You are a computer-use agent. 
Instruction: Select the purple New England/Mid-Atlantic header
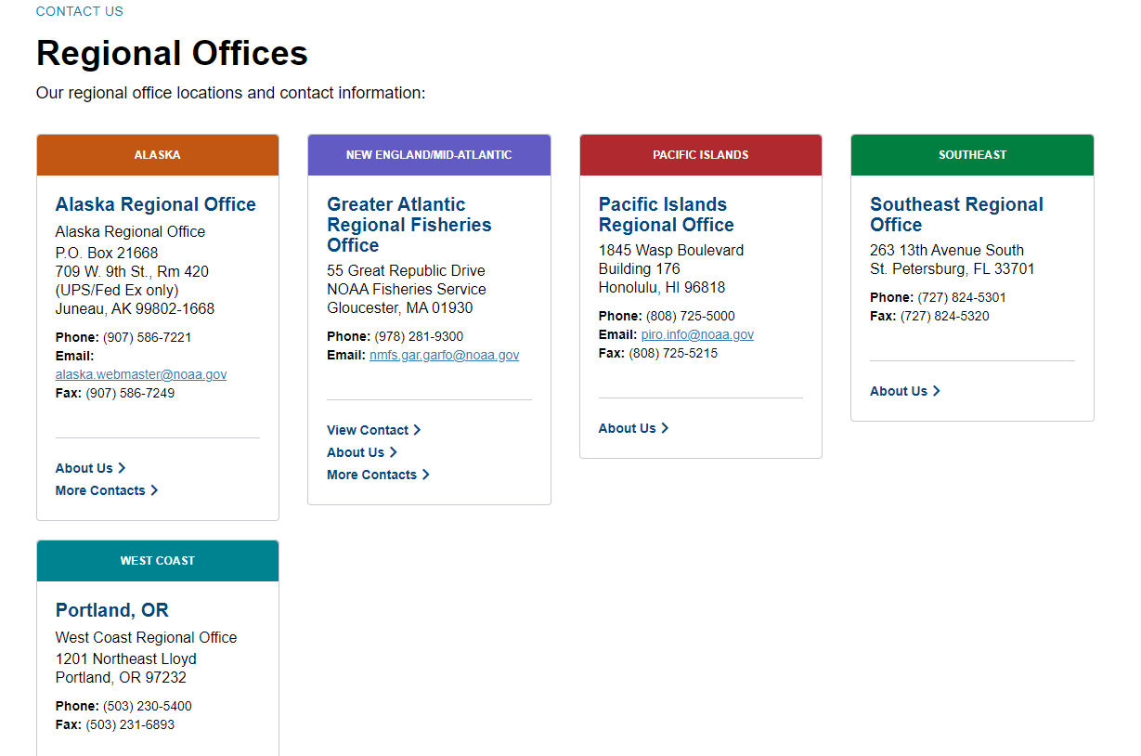click(x=429, y=155)
